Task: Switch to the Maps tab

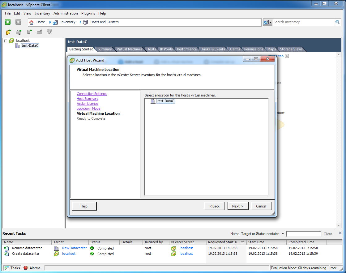Action: point(272,49)
